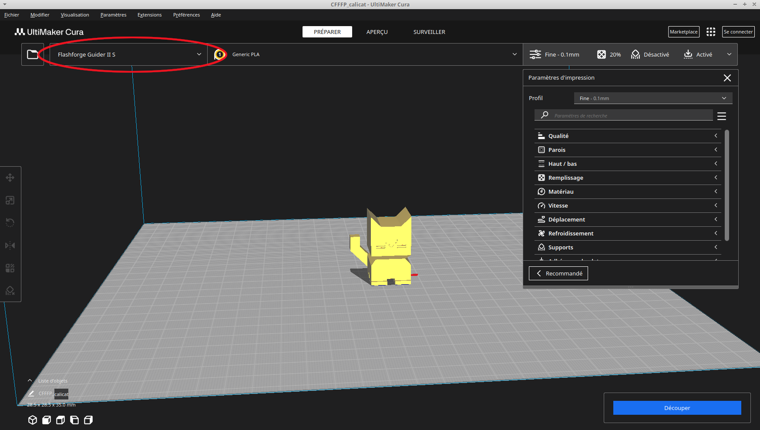Open the Generic PLA material dropdown
The image size is (760, 430).
click(365, 54)
